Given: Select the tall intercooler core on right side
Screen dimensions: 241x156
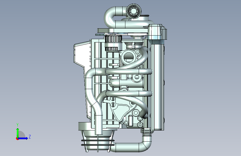Looking at the screenshot, I should click(x=158, y=87).
